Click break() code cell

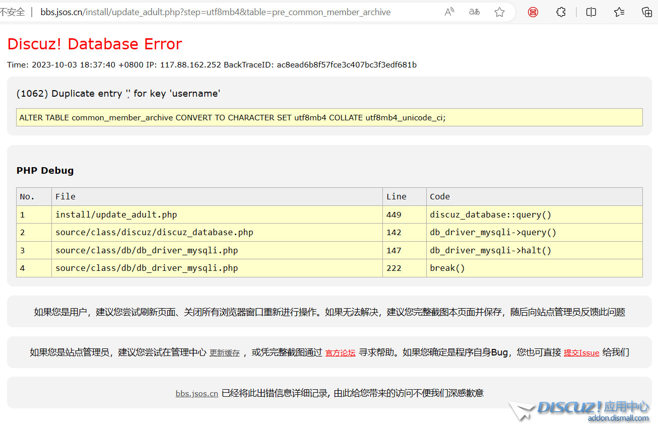click(x=535, y=268)
